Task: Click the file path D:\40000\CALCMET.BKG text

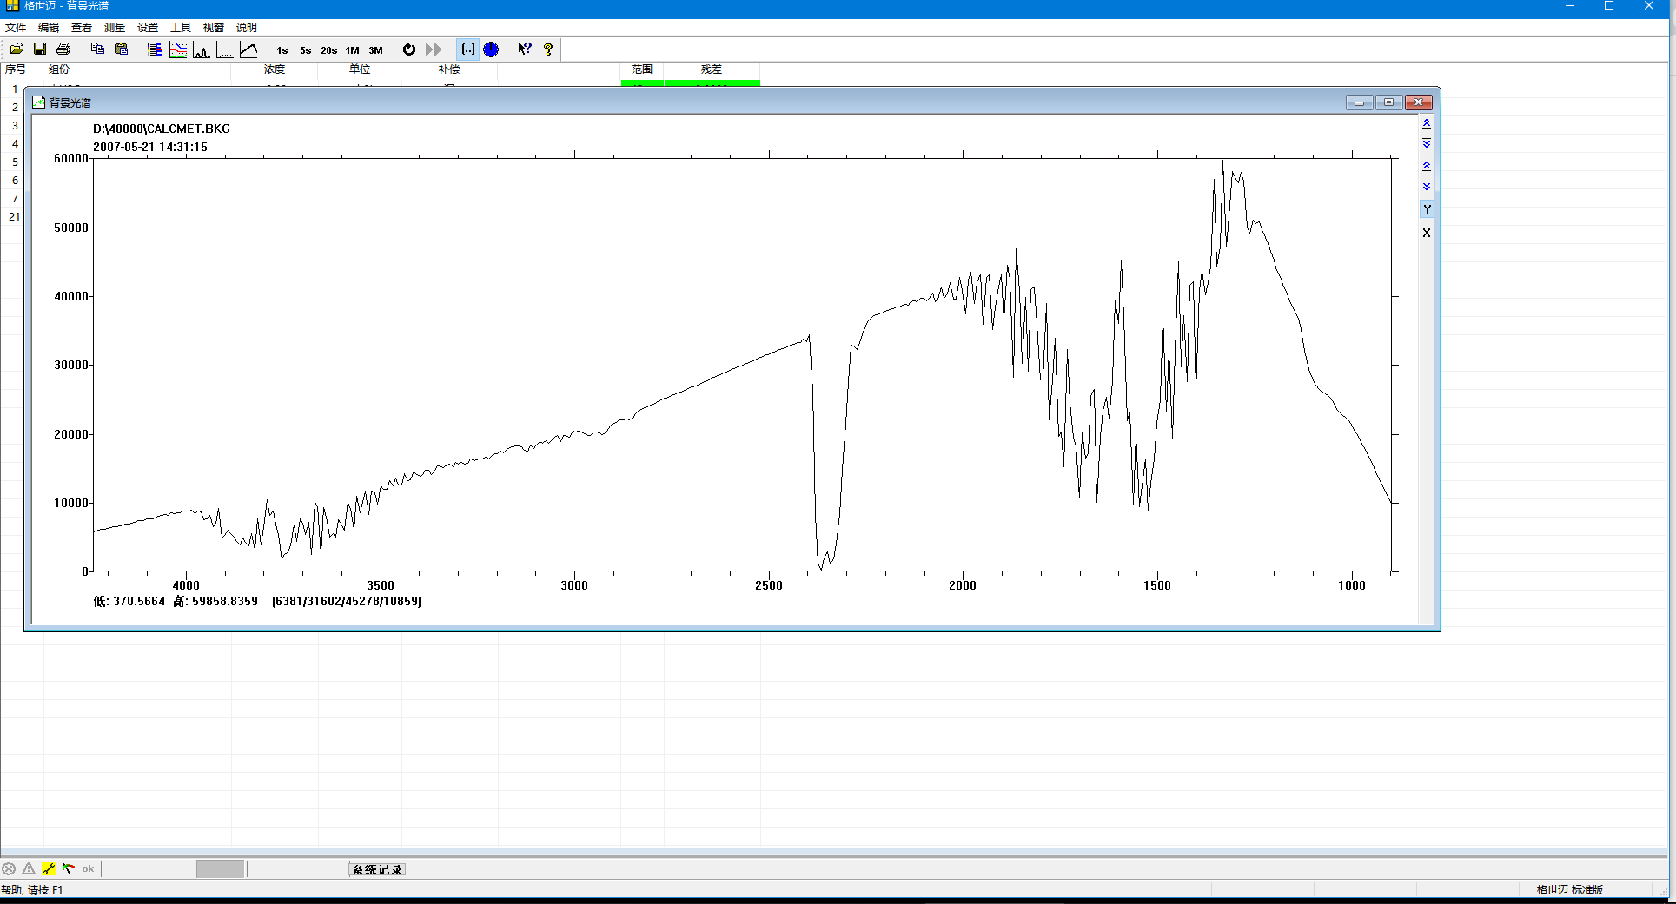Action: (162, 129)
